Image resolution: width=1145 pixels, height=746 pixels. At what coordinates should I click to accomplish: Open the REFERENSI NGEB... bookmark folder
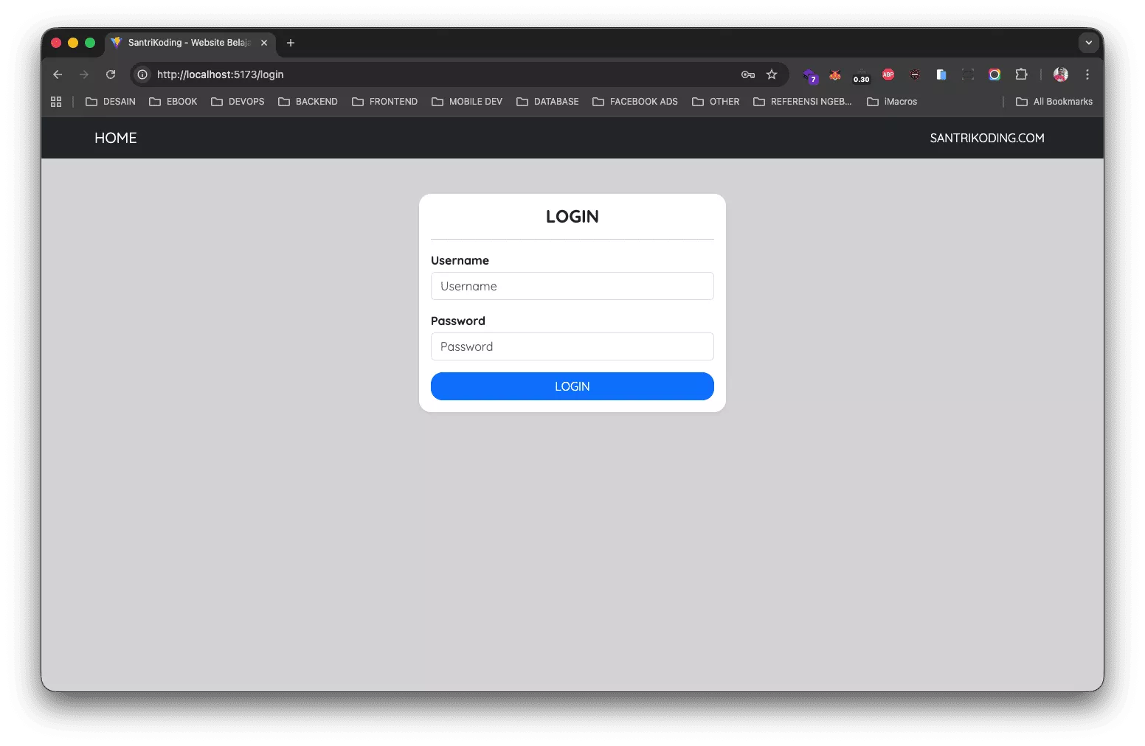803,102
